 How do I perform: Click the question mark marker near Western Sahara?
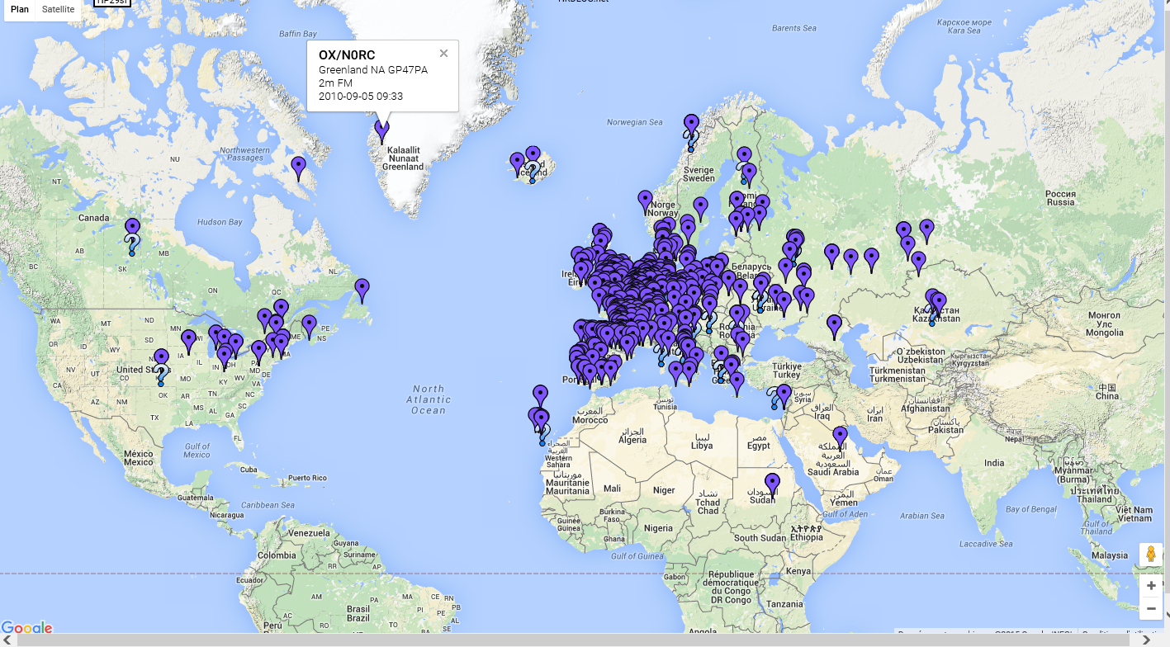coord(542,434)
